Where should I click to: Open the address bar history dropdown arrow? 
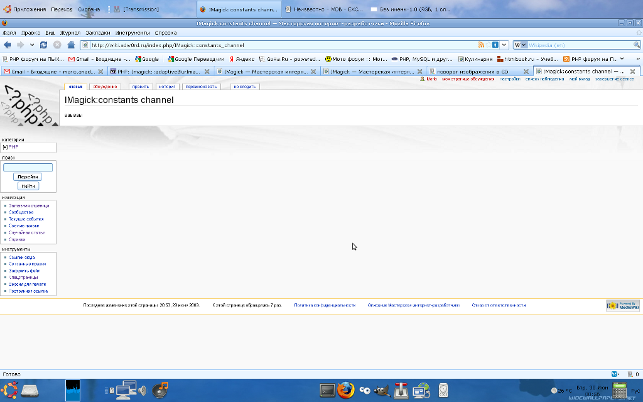pos(504,45)
